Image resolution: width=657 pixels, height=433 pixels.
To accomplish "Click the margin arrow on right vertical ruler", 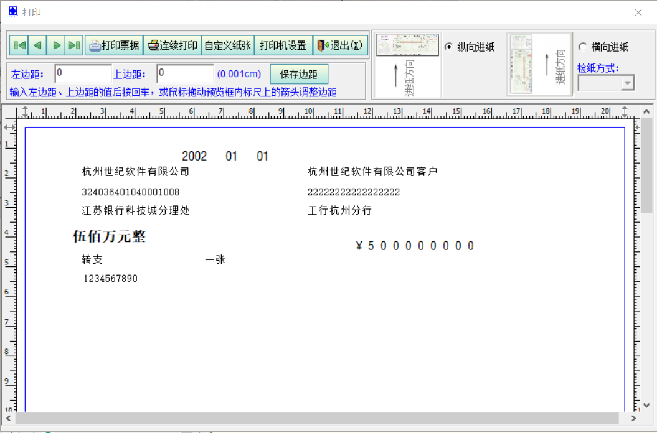I will pos(637,128).
